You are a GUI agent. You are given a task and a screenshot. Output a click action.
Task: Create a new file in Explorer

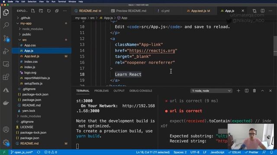[33, 11]
